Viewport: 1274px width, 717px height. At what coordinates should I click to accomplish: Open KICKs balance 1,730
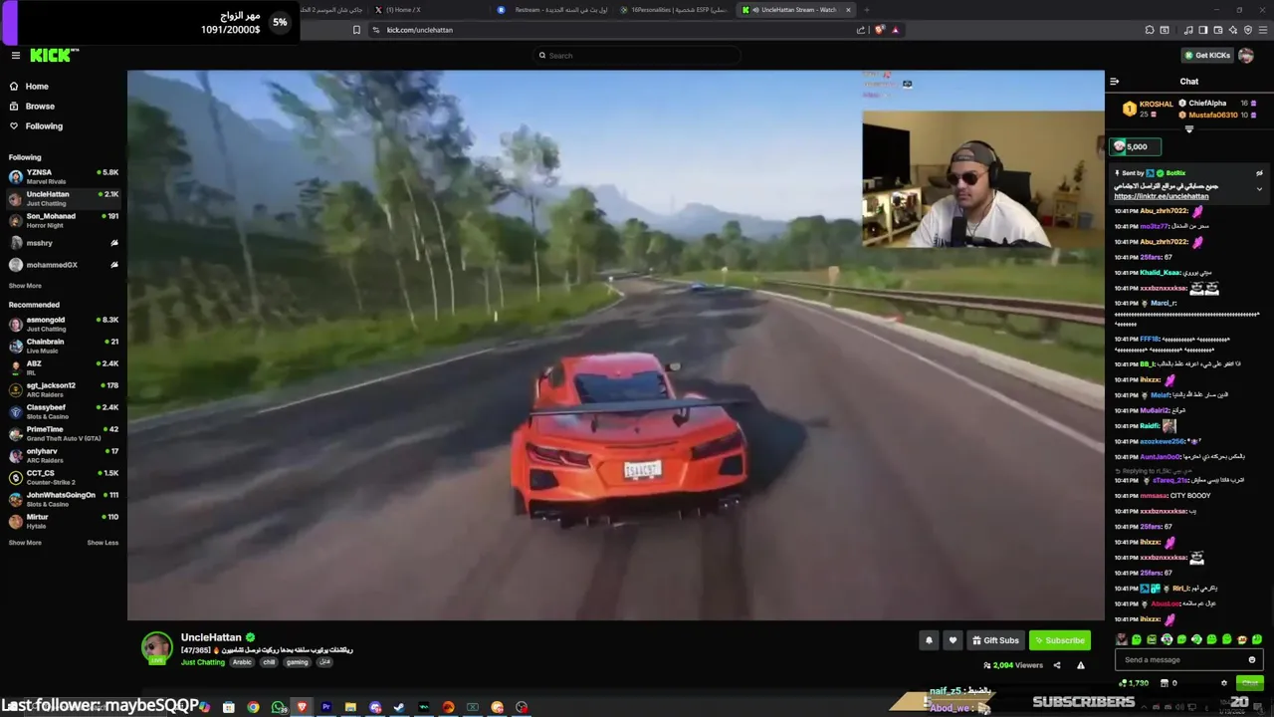tap(1134, 683)
